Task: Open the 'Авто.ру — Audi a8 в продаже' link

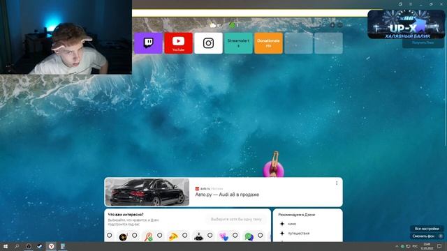Action: (227, 195)
